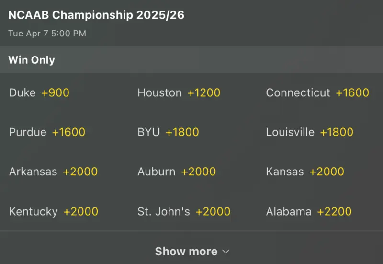Screen dimensions: 383x264
Task: Collapse the Win Only market header
Action: [x=32, y=60]
